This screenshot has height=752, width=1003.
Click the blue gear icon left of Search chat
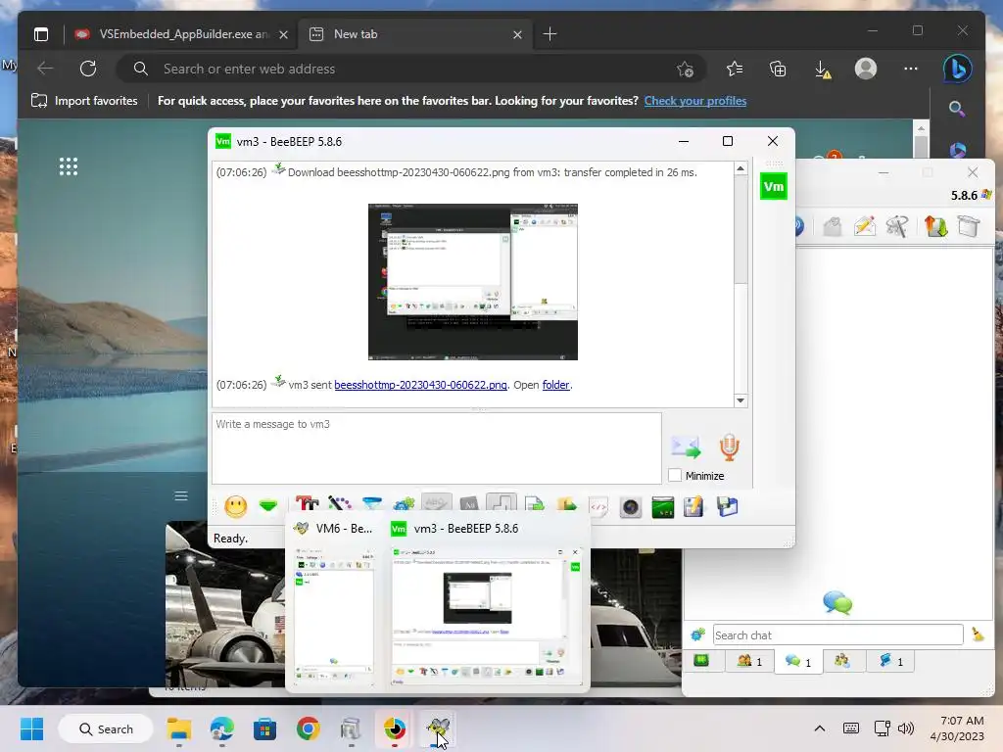tap(697, 634)
